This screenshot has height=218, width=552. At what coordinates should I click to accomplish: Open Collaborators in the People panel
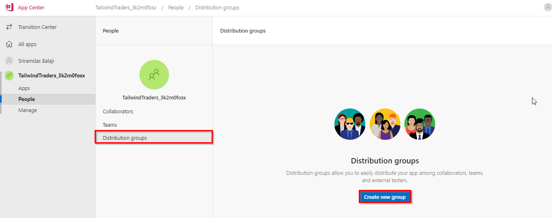[118, 112]
